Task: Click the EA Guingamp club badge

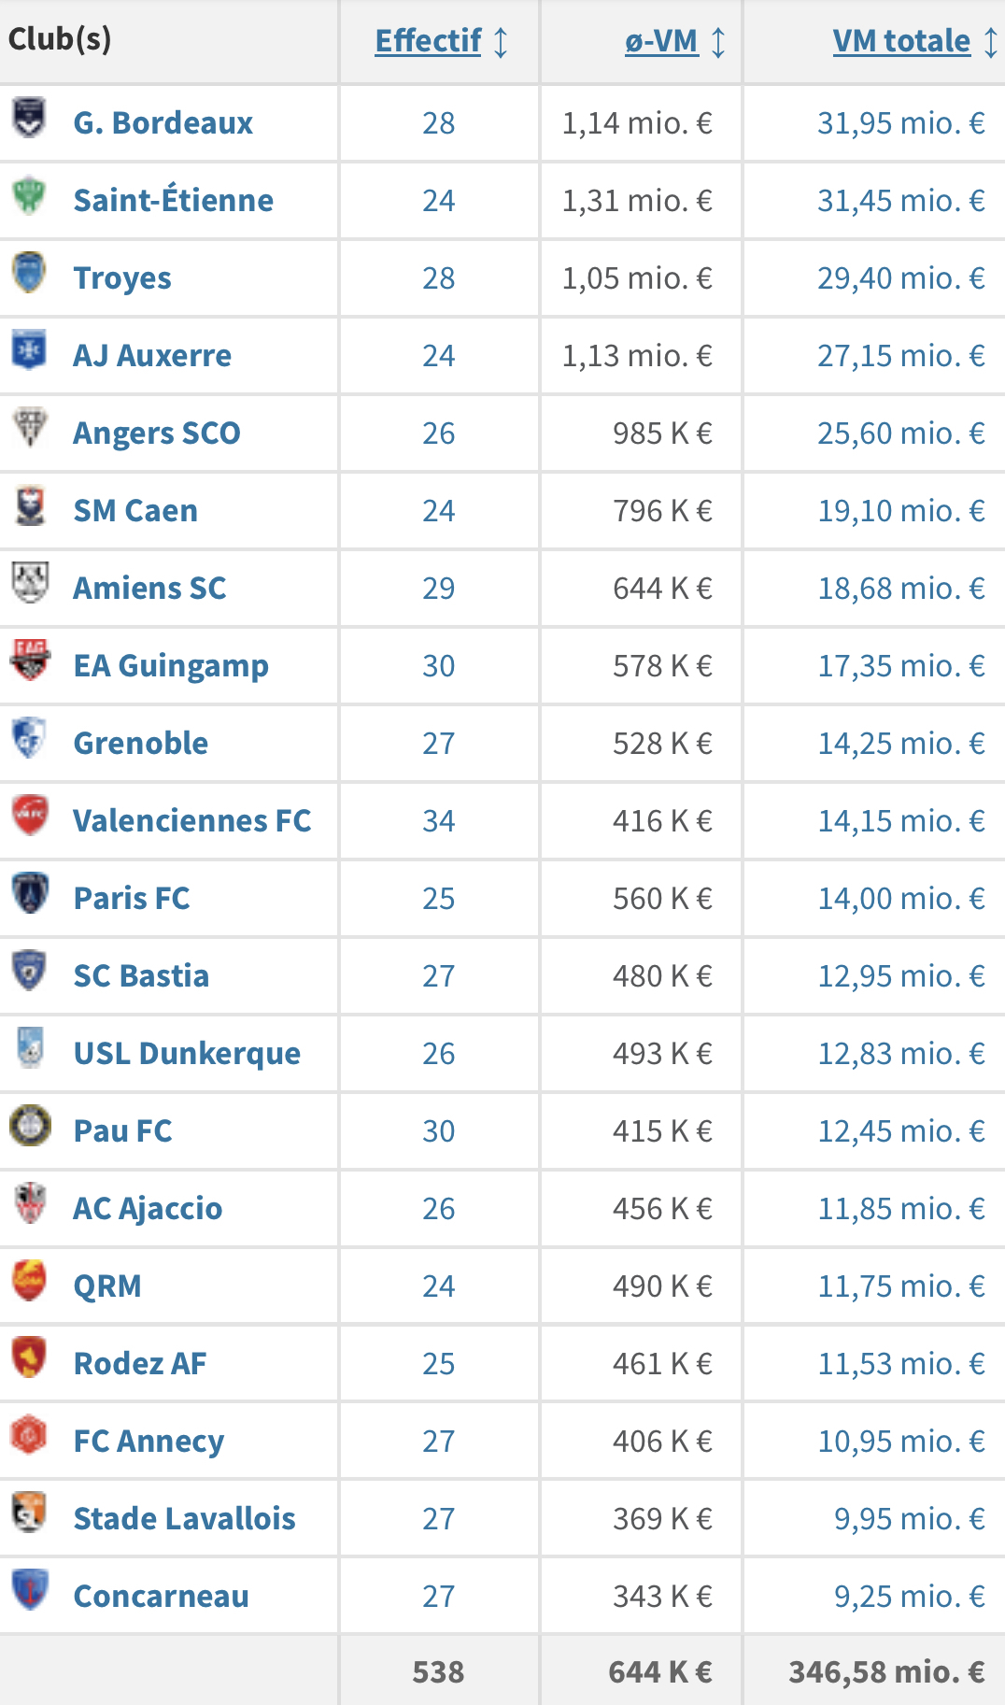Action: click(x=30, y=661)
